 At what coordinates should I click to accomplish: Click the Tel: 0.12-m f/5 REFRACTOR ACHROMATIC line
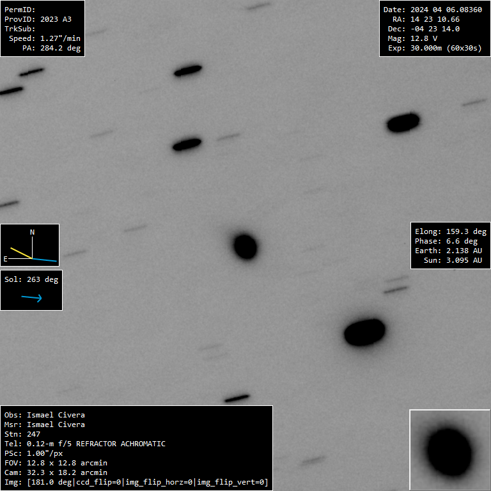point(85,444)
